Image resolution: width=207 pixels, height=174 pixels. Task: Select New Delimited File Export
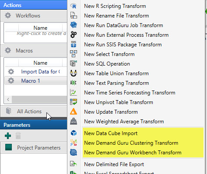point(114,164)
